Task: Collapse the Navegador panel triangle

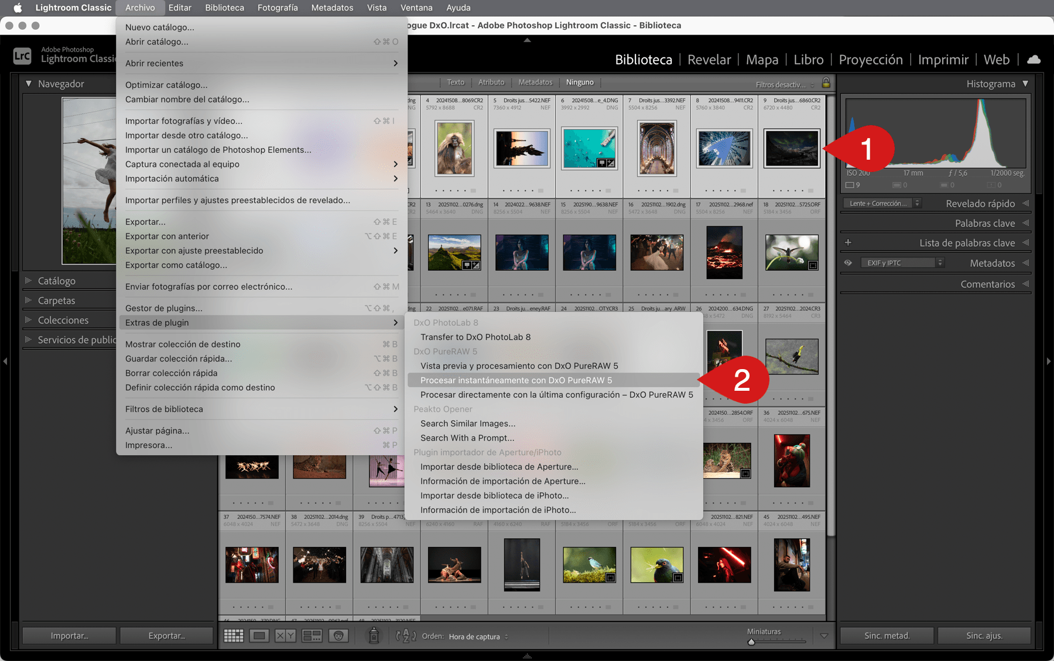Action: point(28,84)
